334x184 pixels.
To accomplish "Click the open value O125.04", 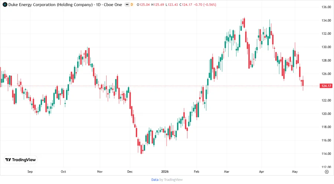I will 143,5.
